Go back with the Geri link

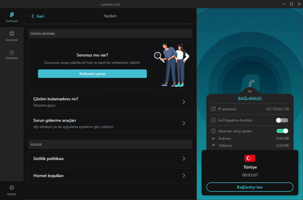pos(40,16)
